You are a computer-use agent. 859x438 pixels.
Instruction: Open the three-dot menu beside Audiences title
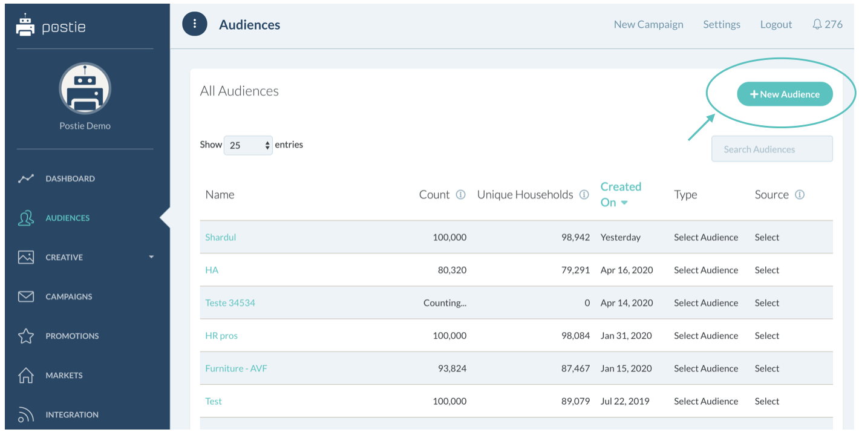[195, 24]
